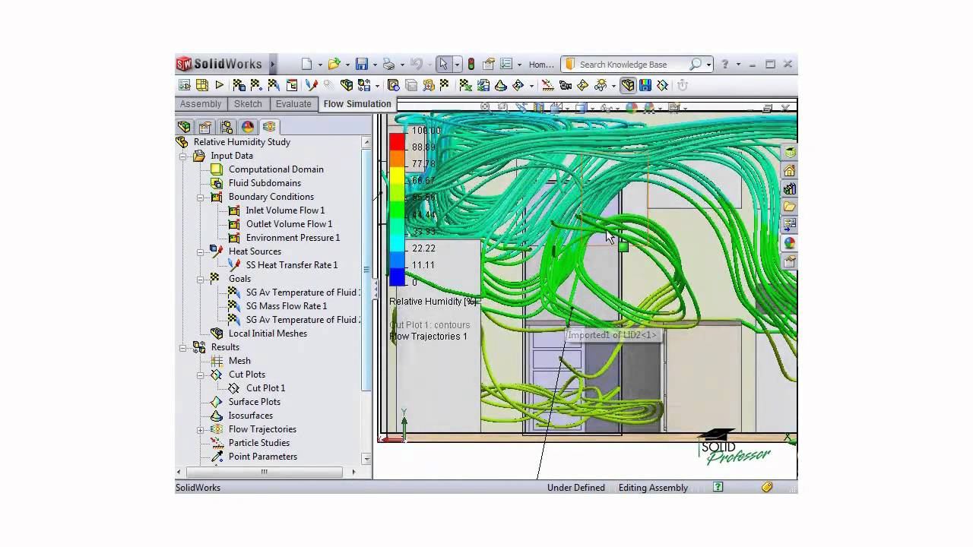This screenshot has width=973, height=547.
Task: Open the ConfigurationManager tab icon
Action: click(226, 127)
